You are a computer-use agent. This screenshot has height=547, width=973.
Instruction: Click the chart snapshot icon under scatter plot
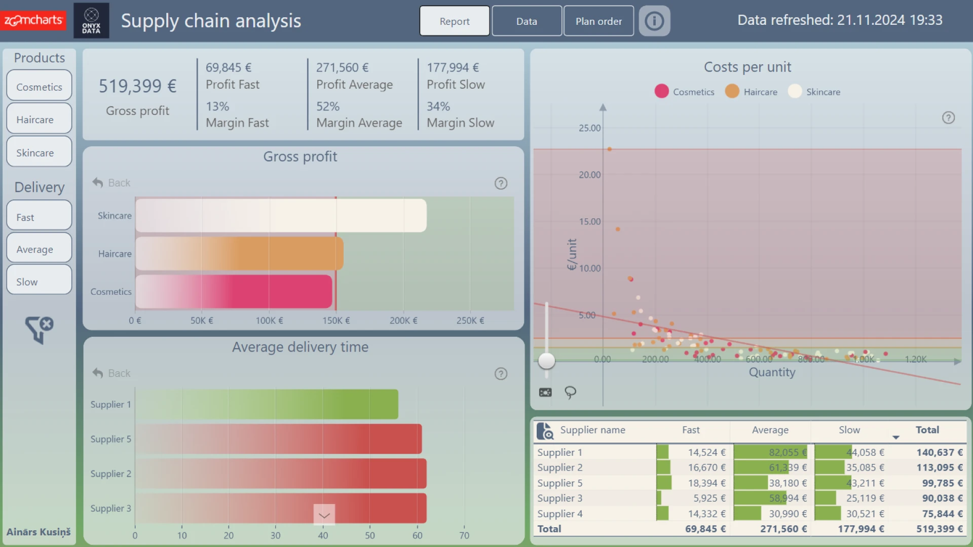coord(545,393)
